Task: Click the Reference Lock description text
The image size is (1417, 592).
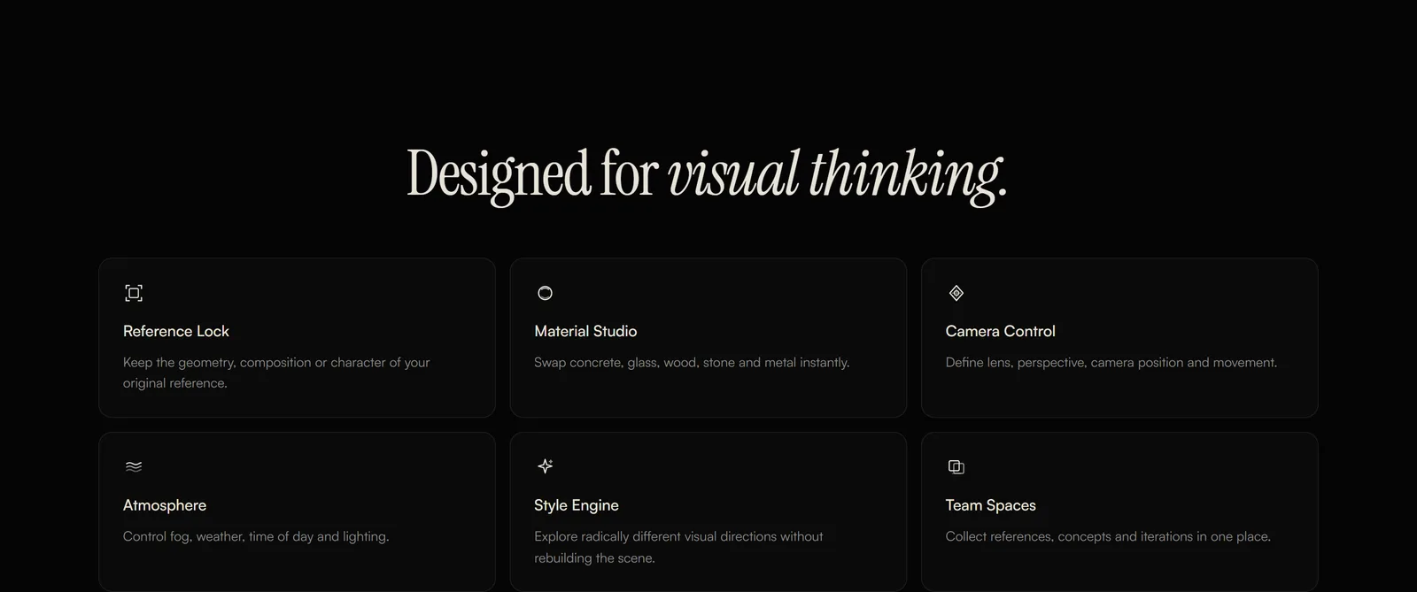Action: click(x=276, y=373)
